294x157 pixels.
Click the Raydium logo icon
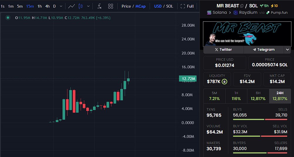[x=236, y=13]
